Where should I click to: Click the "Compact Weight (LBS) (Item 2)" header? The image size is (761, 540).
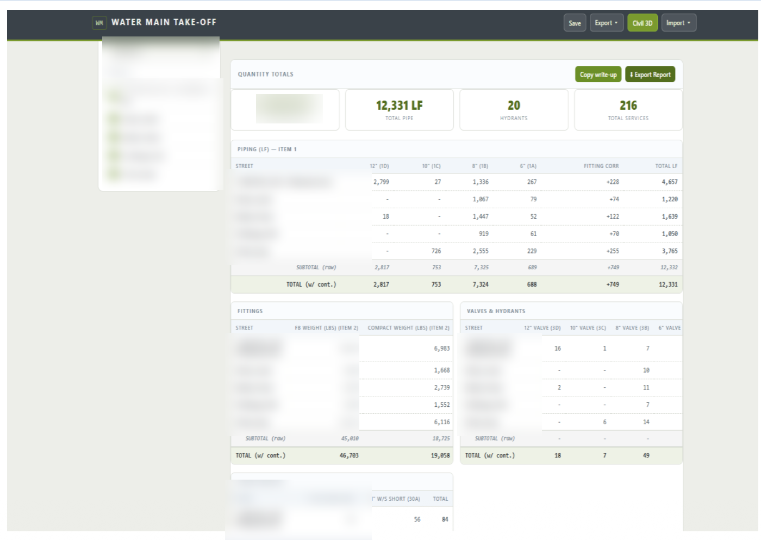(x=409, y=328)
